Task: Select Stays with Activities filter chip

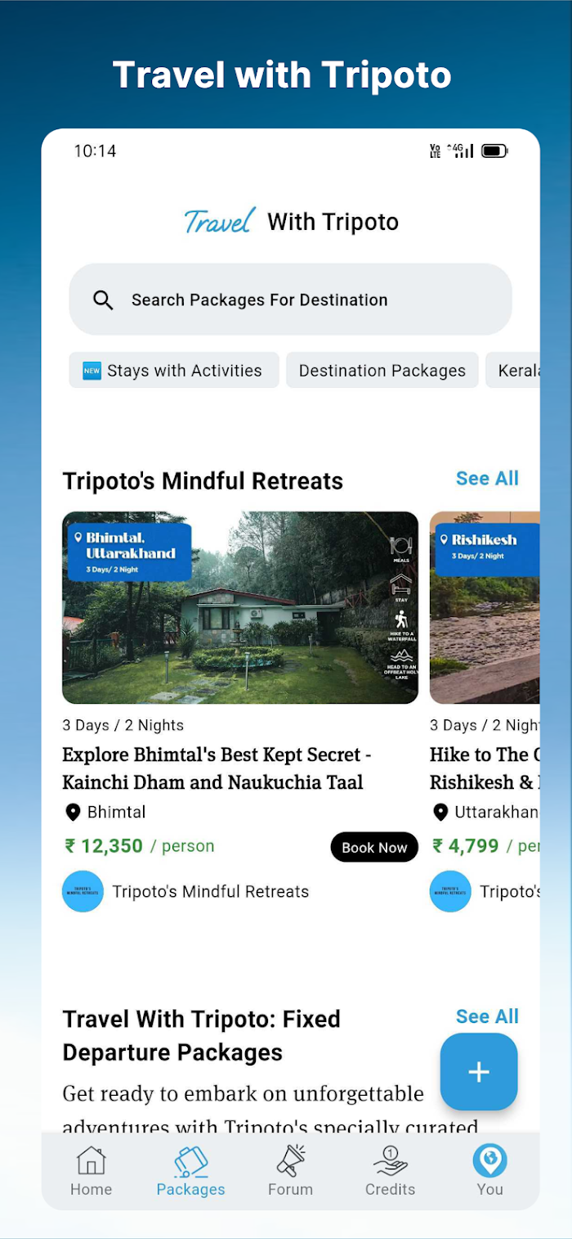Action: (174, 371)
